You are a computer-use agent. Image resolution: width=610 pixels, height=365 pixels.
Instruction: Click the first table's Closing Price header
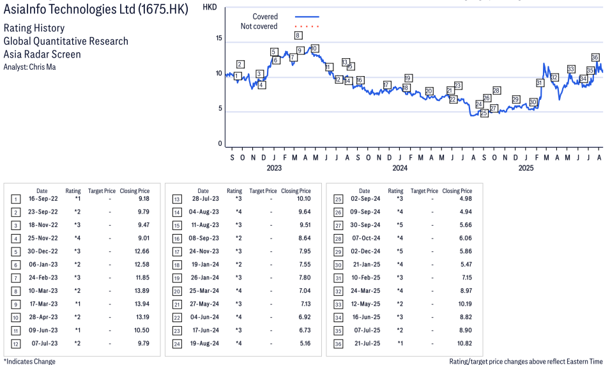(135, 190)
